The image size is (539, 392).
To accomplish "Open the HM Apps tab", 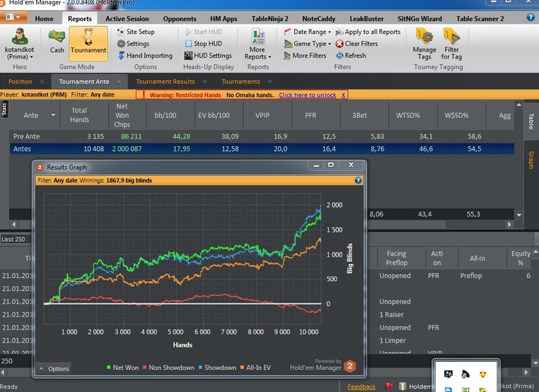I will [x=223, y=19].
